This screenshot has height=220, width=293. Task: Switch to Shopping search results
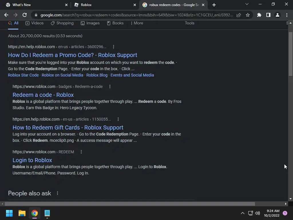tap(62, 23)
